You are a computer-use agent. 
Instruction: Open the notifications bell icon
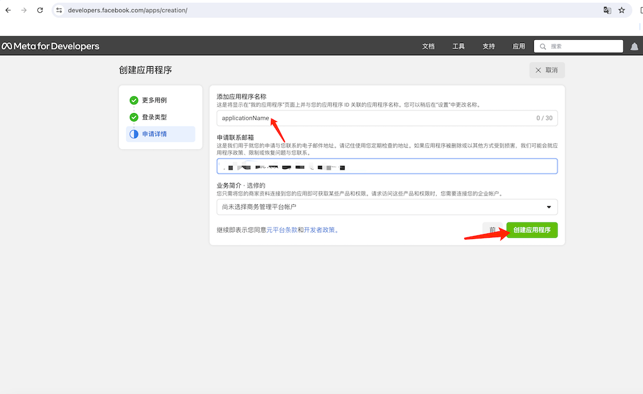pos(635,46)
